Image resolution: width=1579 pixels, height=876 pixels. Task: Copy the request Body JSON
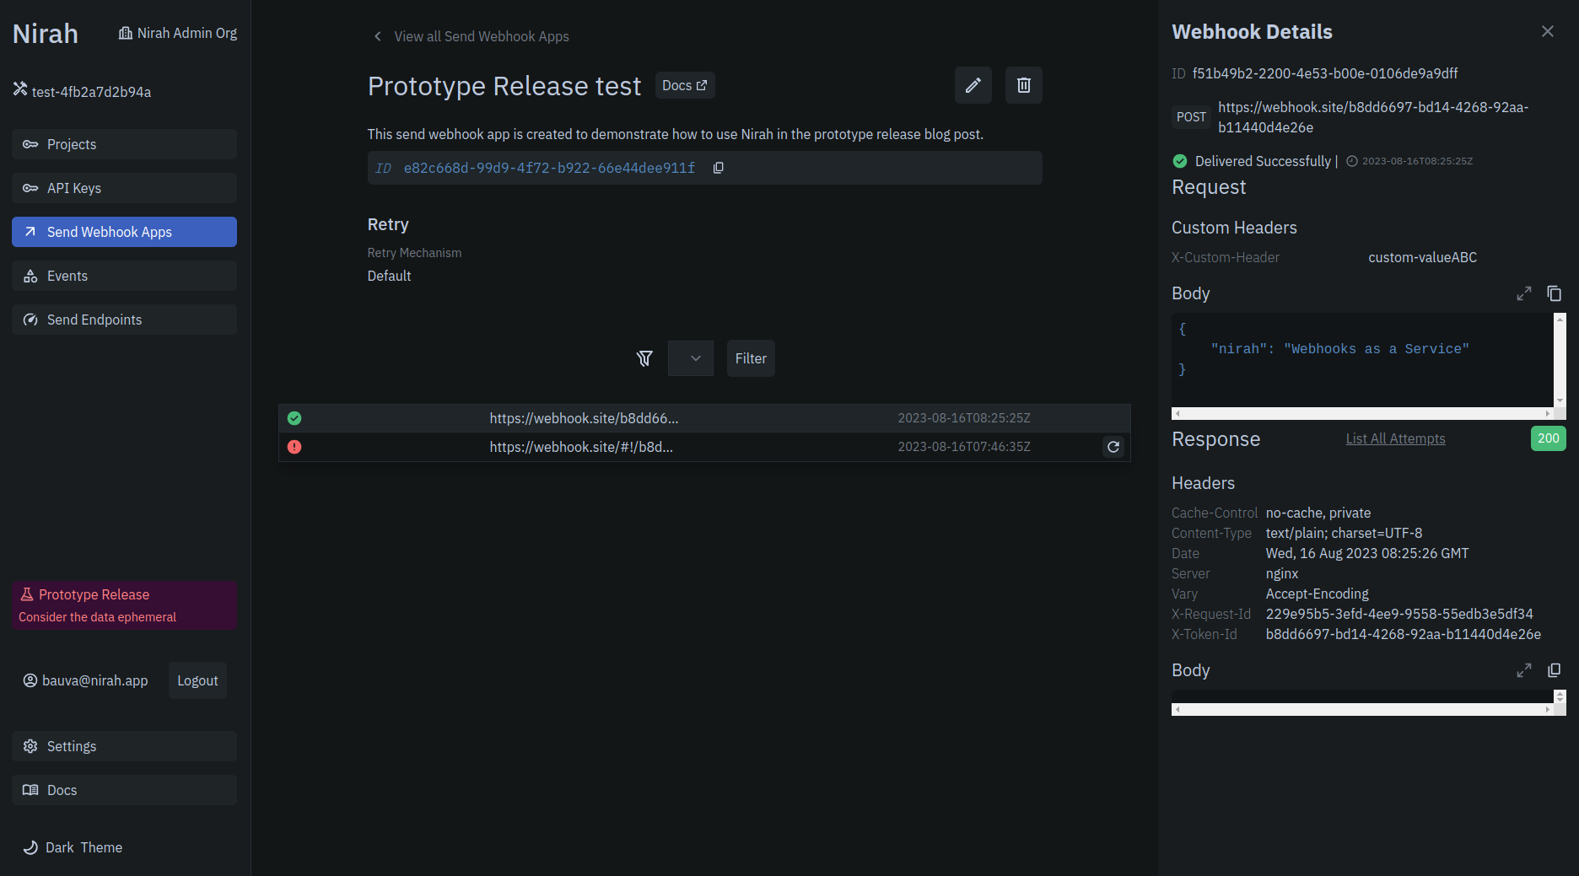(1555, 293)
